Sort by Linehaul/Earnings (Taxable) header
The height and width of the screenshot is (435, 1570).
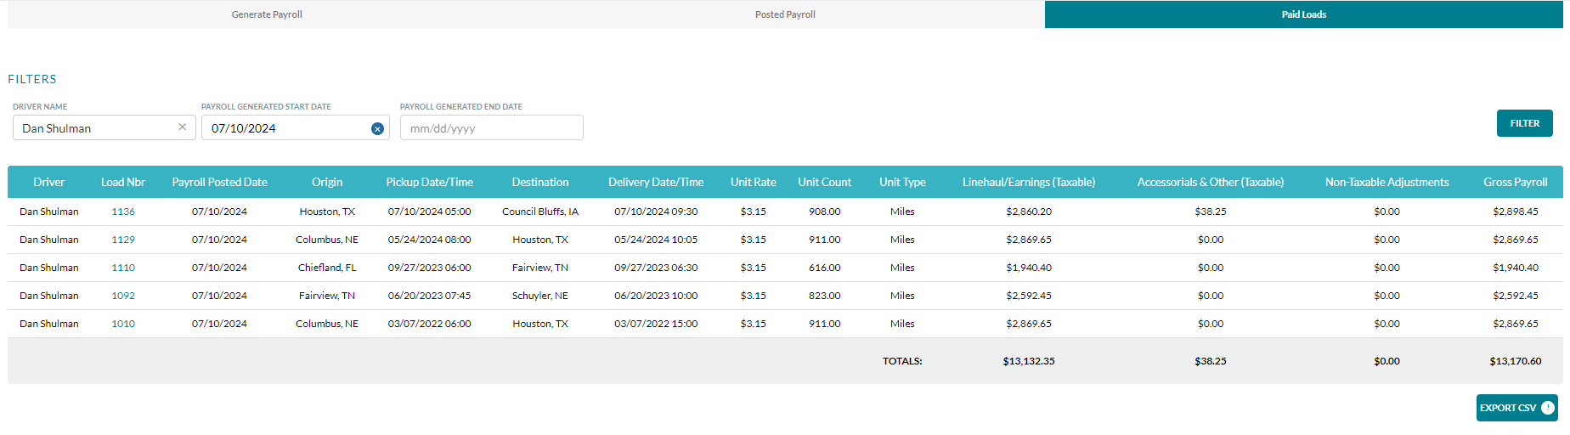point(1029,182)
